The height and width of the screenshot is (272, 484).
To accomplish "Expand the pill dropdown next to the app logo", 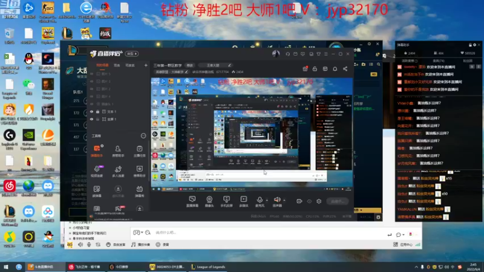I will pos(132,54).
